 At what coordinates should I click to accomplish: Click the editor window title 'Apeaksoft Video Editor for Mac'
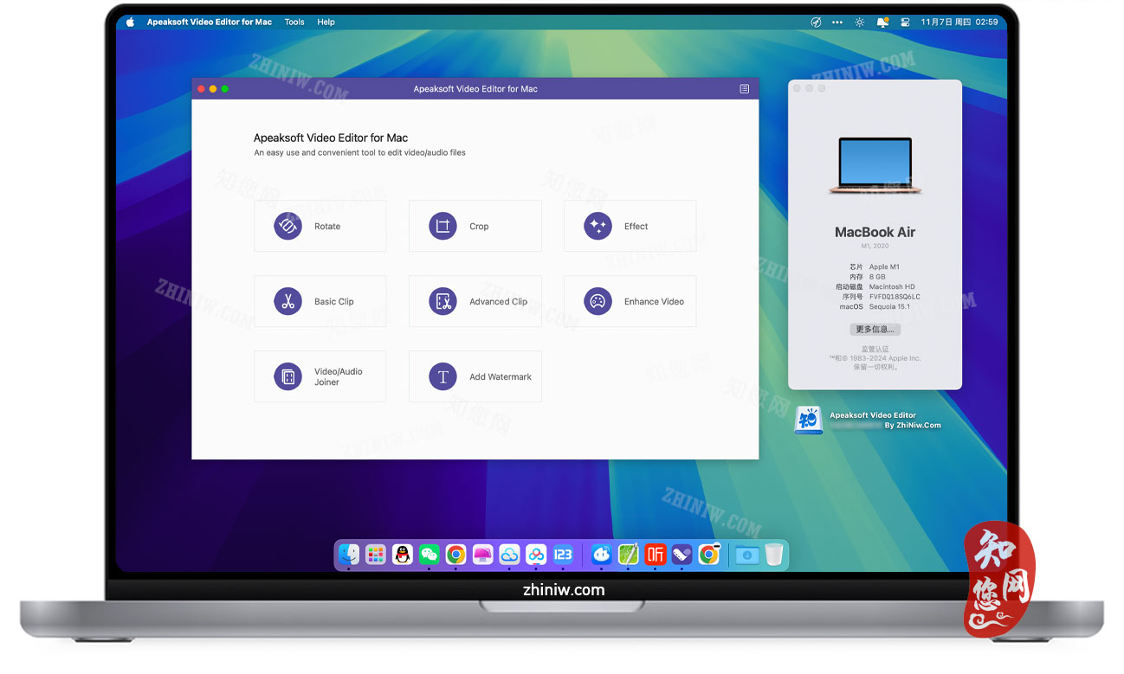475,89
